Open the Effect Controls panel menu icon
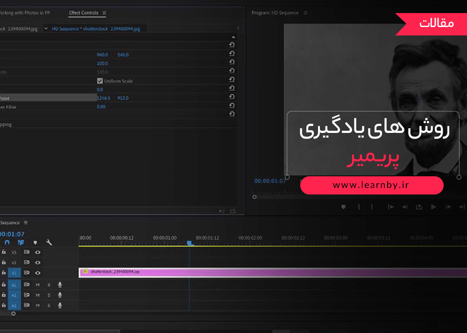467x333 pixels. pyautogui.click(x=104, y=13)
